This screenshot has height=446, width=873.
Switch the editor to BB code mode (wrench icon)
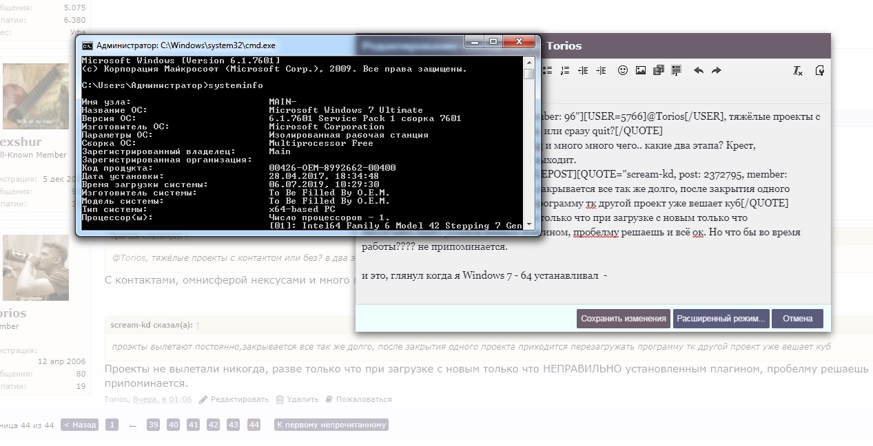click(x=820, y=70)
